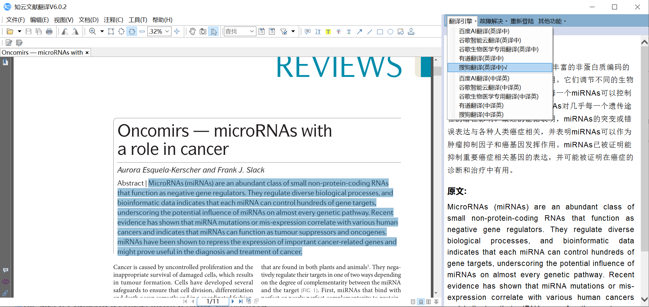Click the zoom magnifier tool

pos(93,31)
